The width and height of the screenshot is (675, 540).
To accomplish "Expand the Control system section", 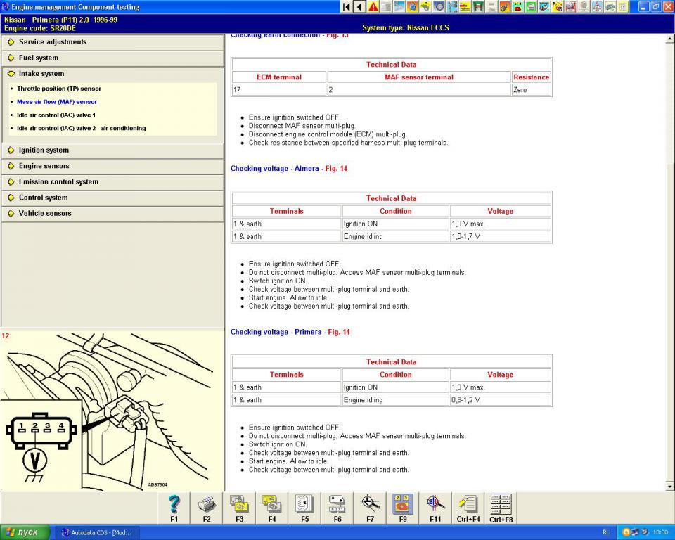I will click(112, 198).
